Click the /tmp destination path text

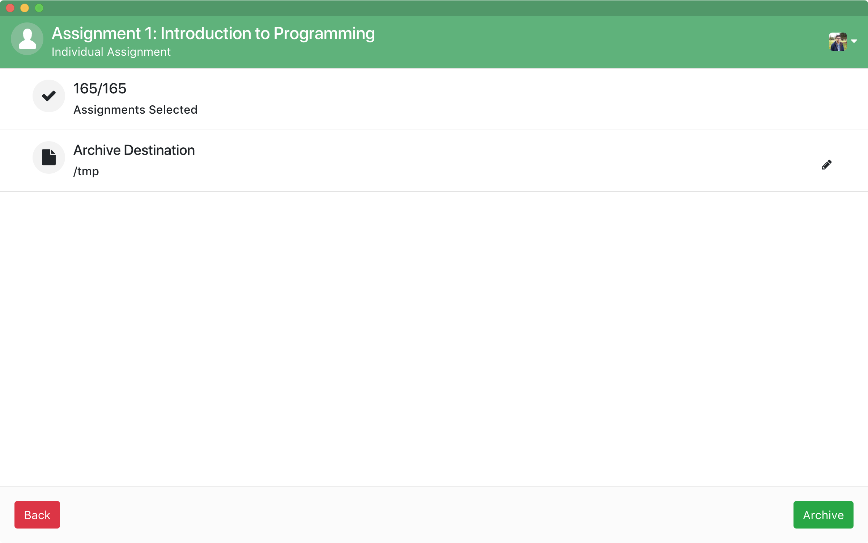point(86,171)
